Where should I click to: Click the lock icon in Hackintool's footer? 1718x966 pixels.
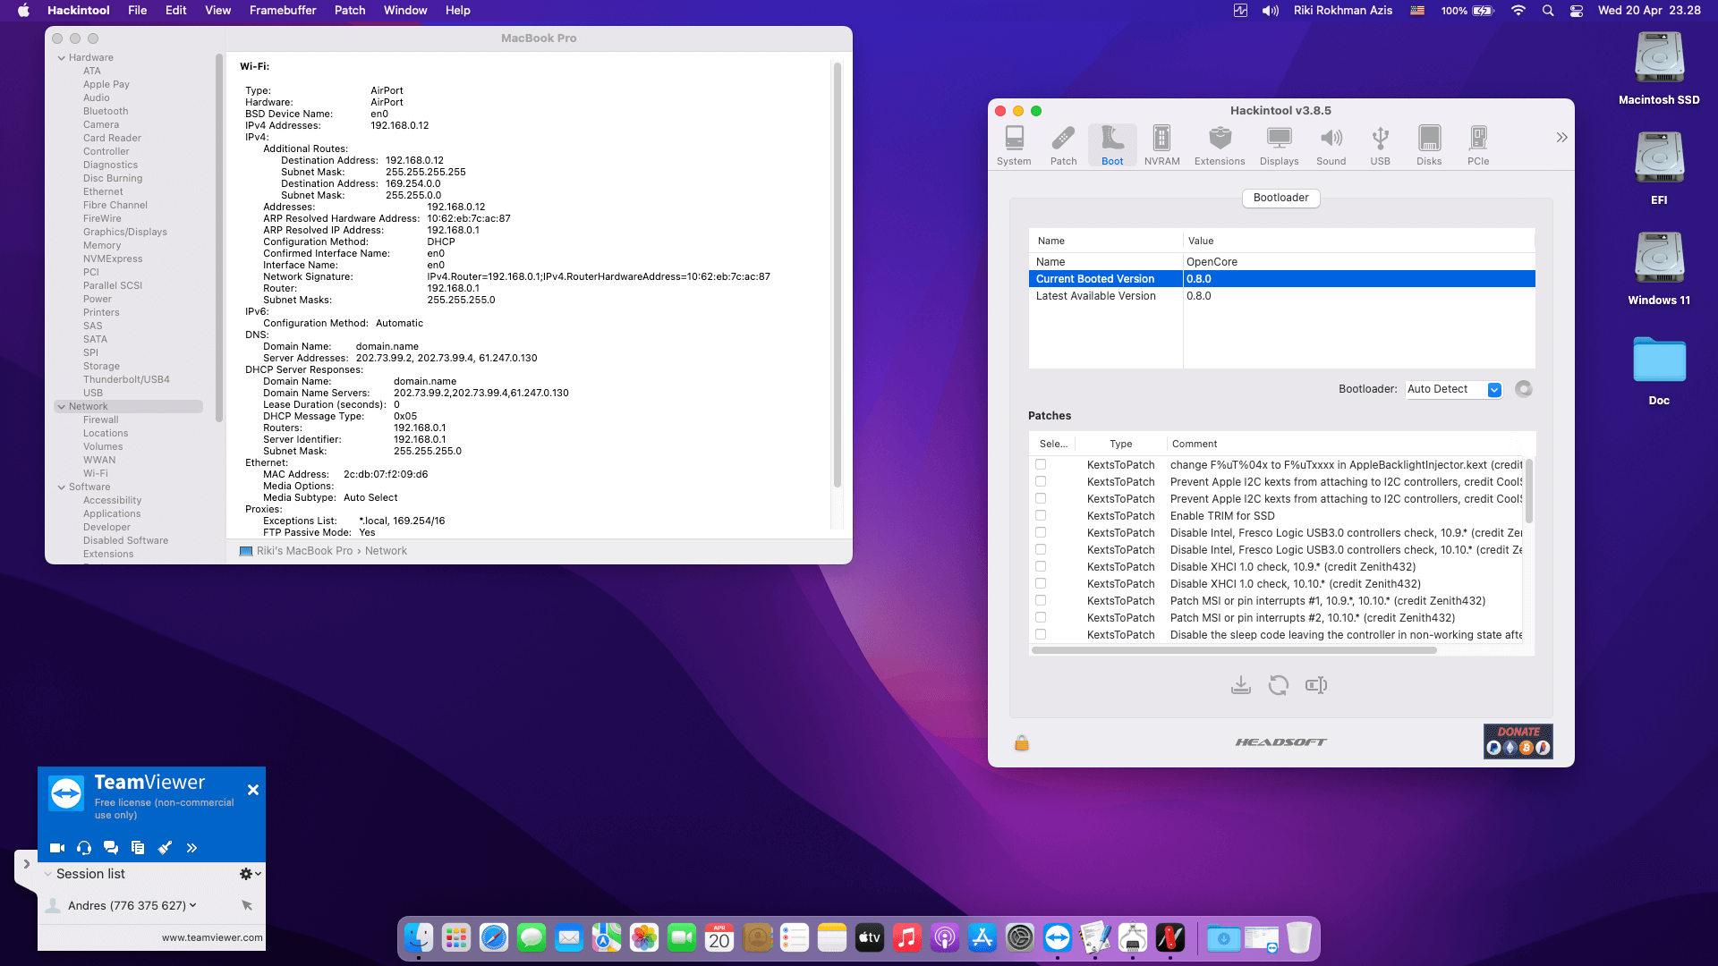[x=1022, y=742]
